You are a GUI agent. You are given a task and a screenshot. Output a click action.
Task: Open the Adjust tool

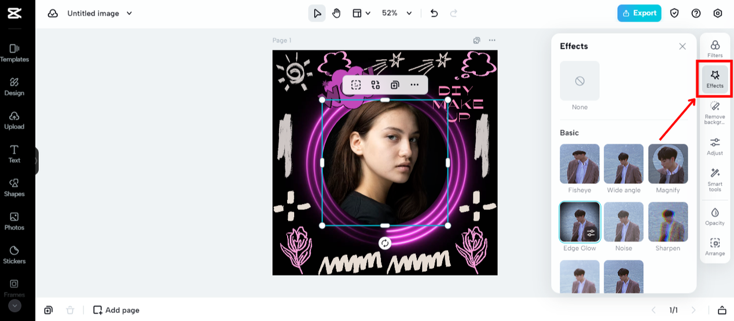pos(715,147)
